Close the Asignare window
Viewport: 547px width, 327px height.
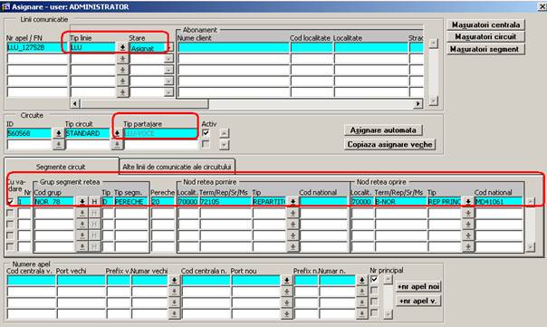[542, 6]
